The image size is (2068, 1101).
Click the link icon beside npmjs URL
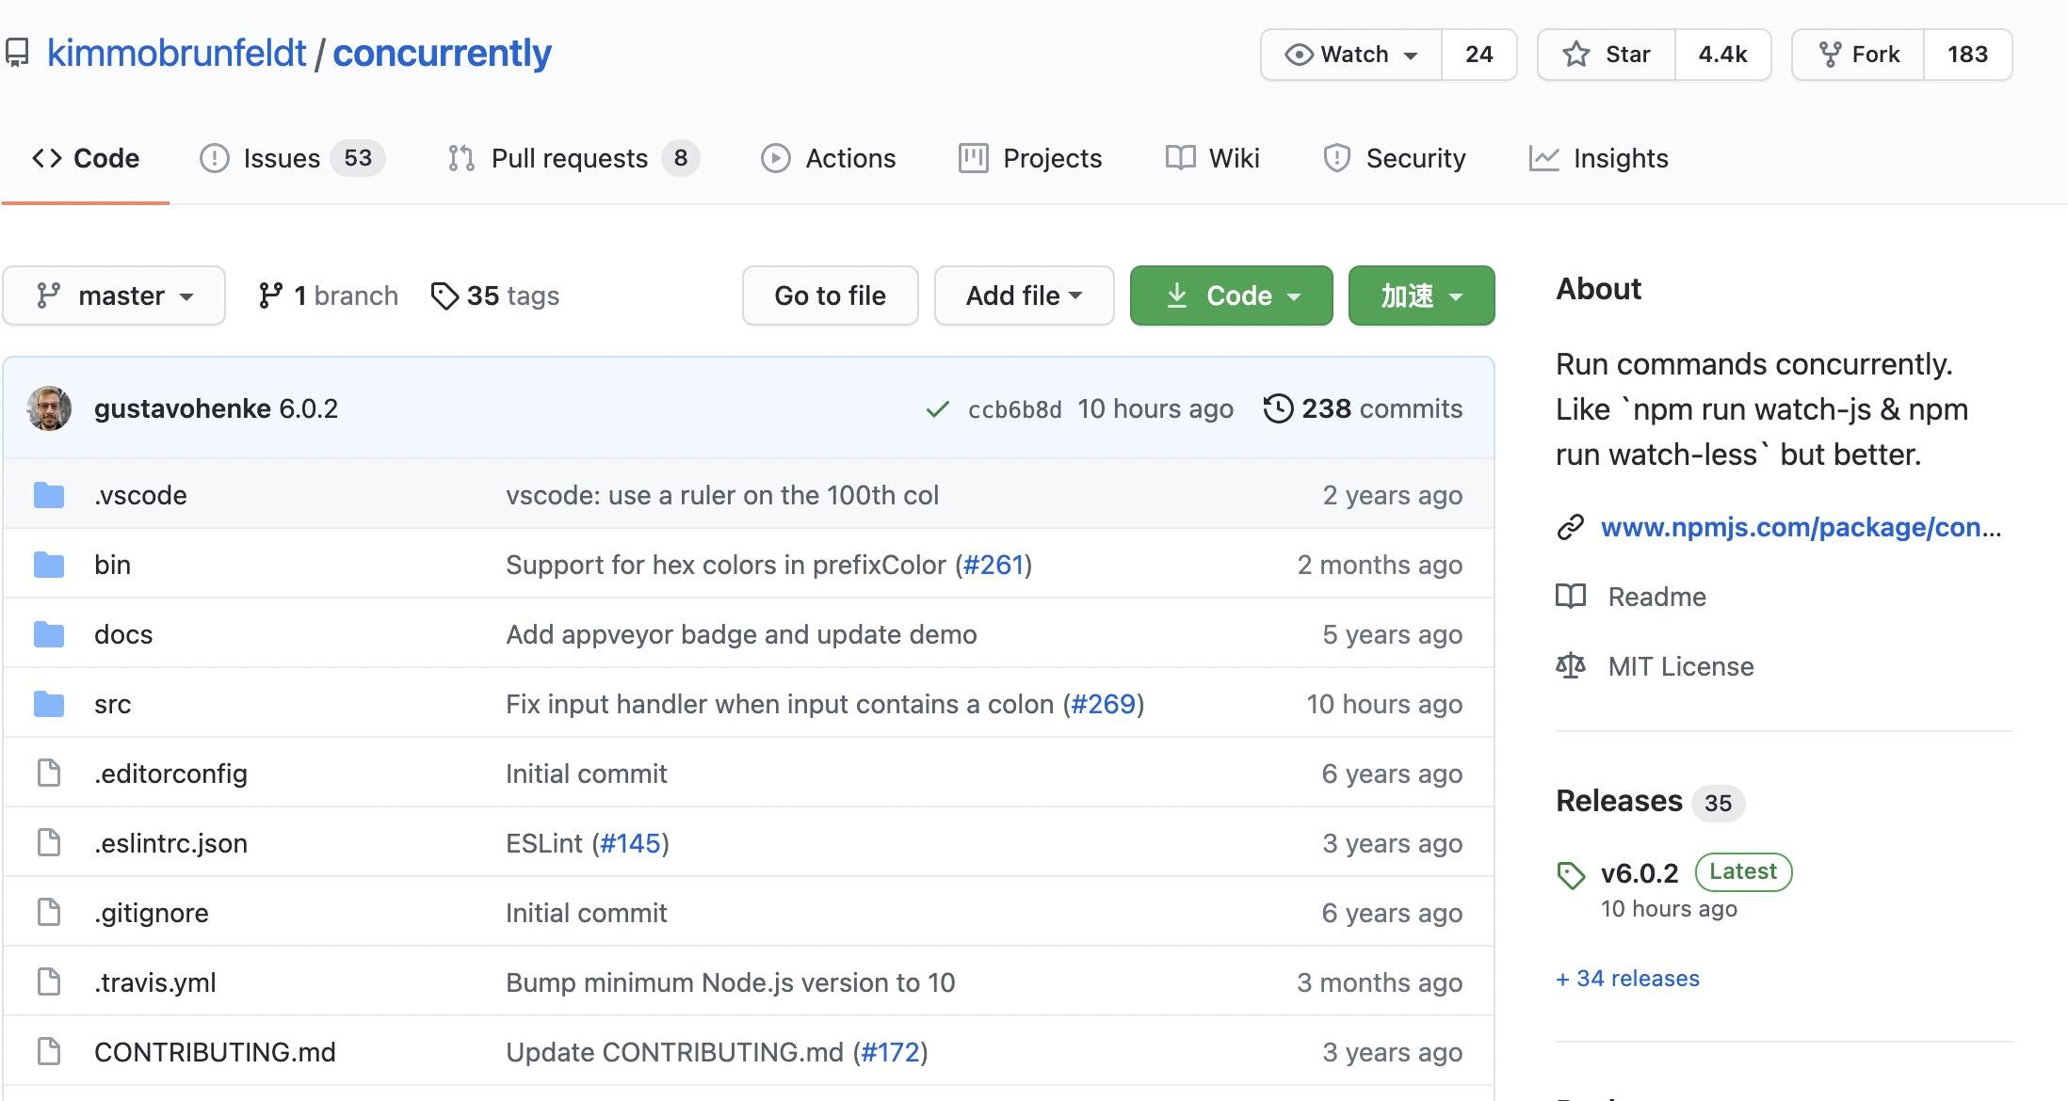click(x=1569, y=527)
